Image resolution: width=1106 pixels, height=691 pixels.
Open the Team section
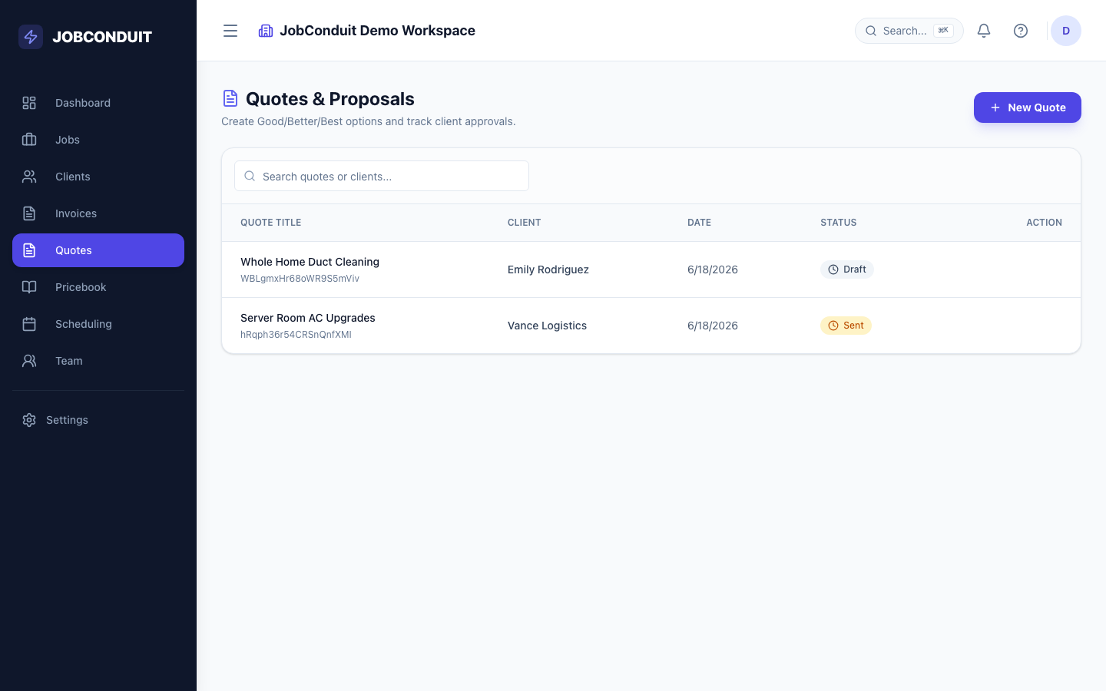tap(98, 361)
